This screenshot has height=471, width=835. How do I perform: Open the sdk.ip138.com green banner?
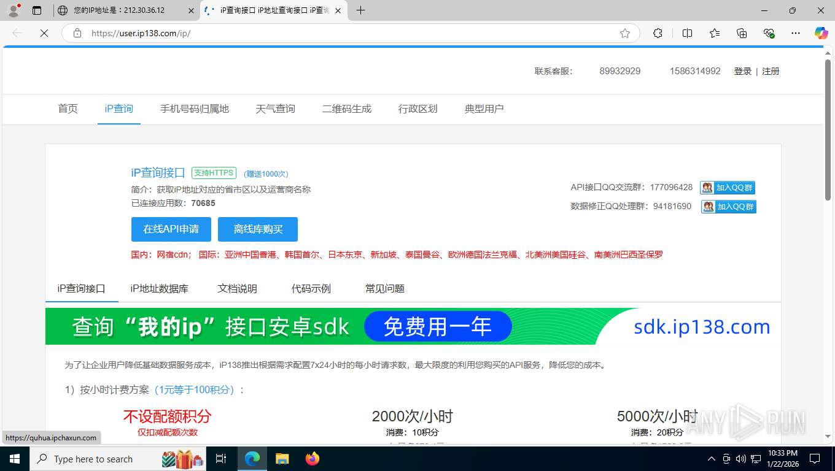(413, 326)
